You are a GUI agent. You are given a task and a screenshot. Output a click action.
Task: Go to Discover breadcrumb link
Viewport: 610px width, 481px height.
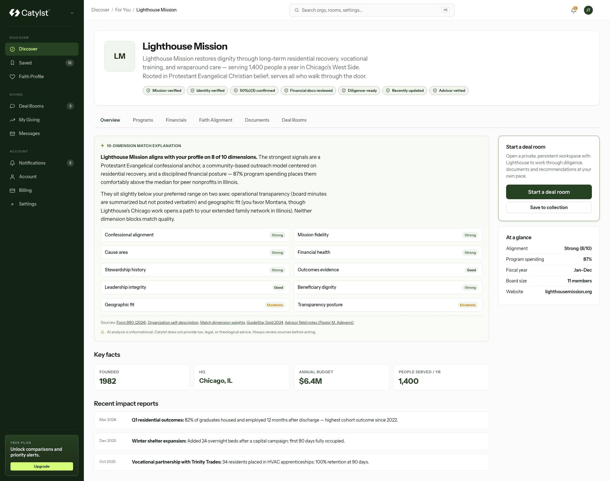pos(100,10)
